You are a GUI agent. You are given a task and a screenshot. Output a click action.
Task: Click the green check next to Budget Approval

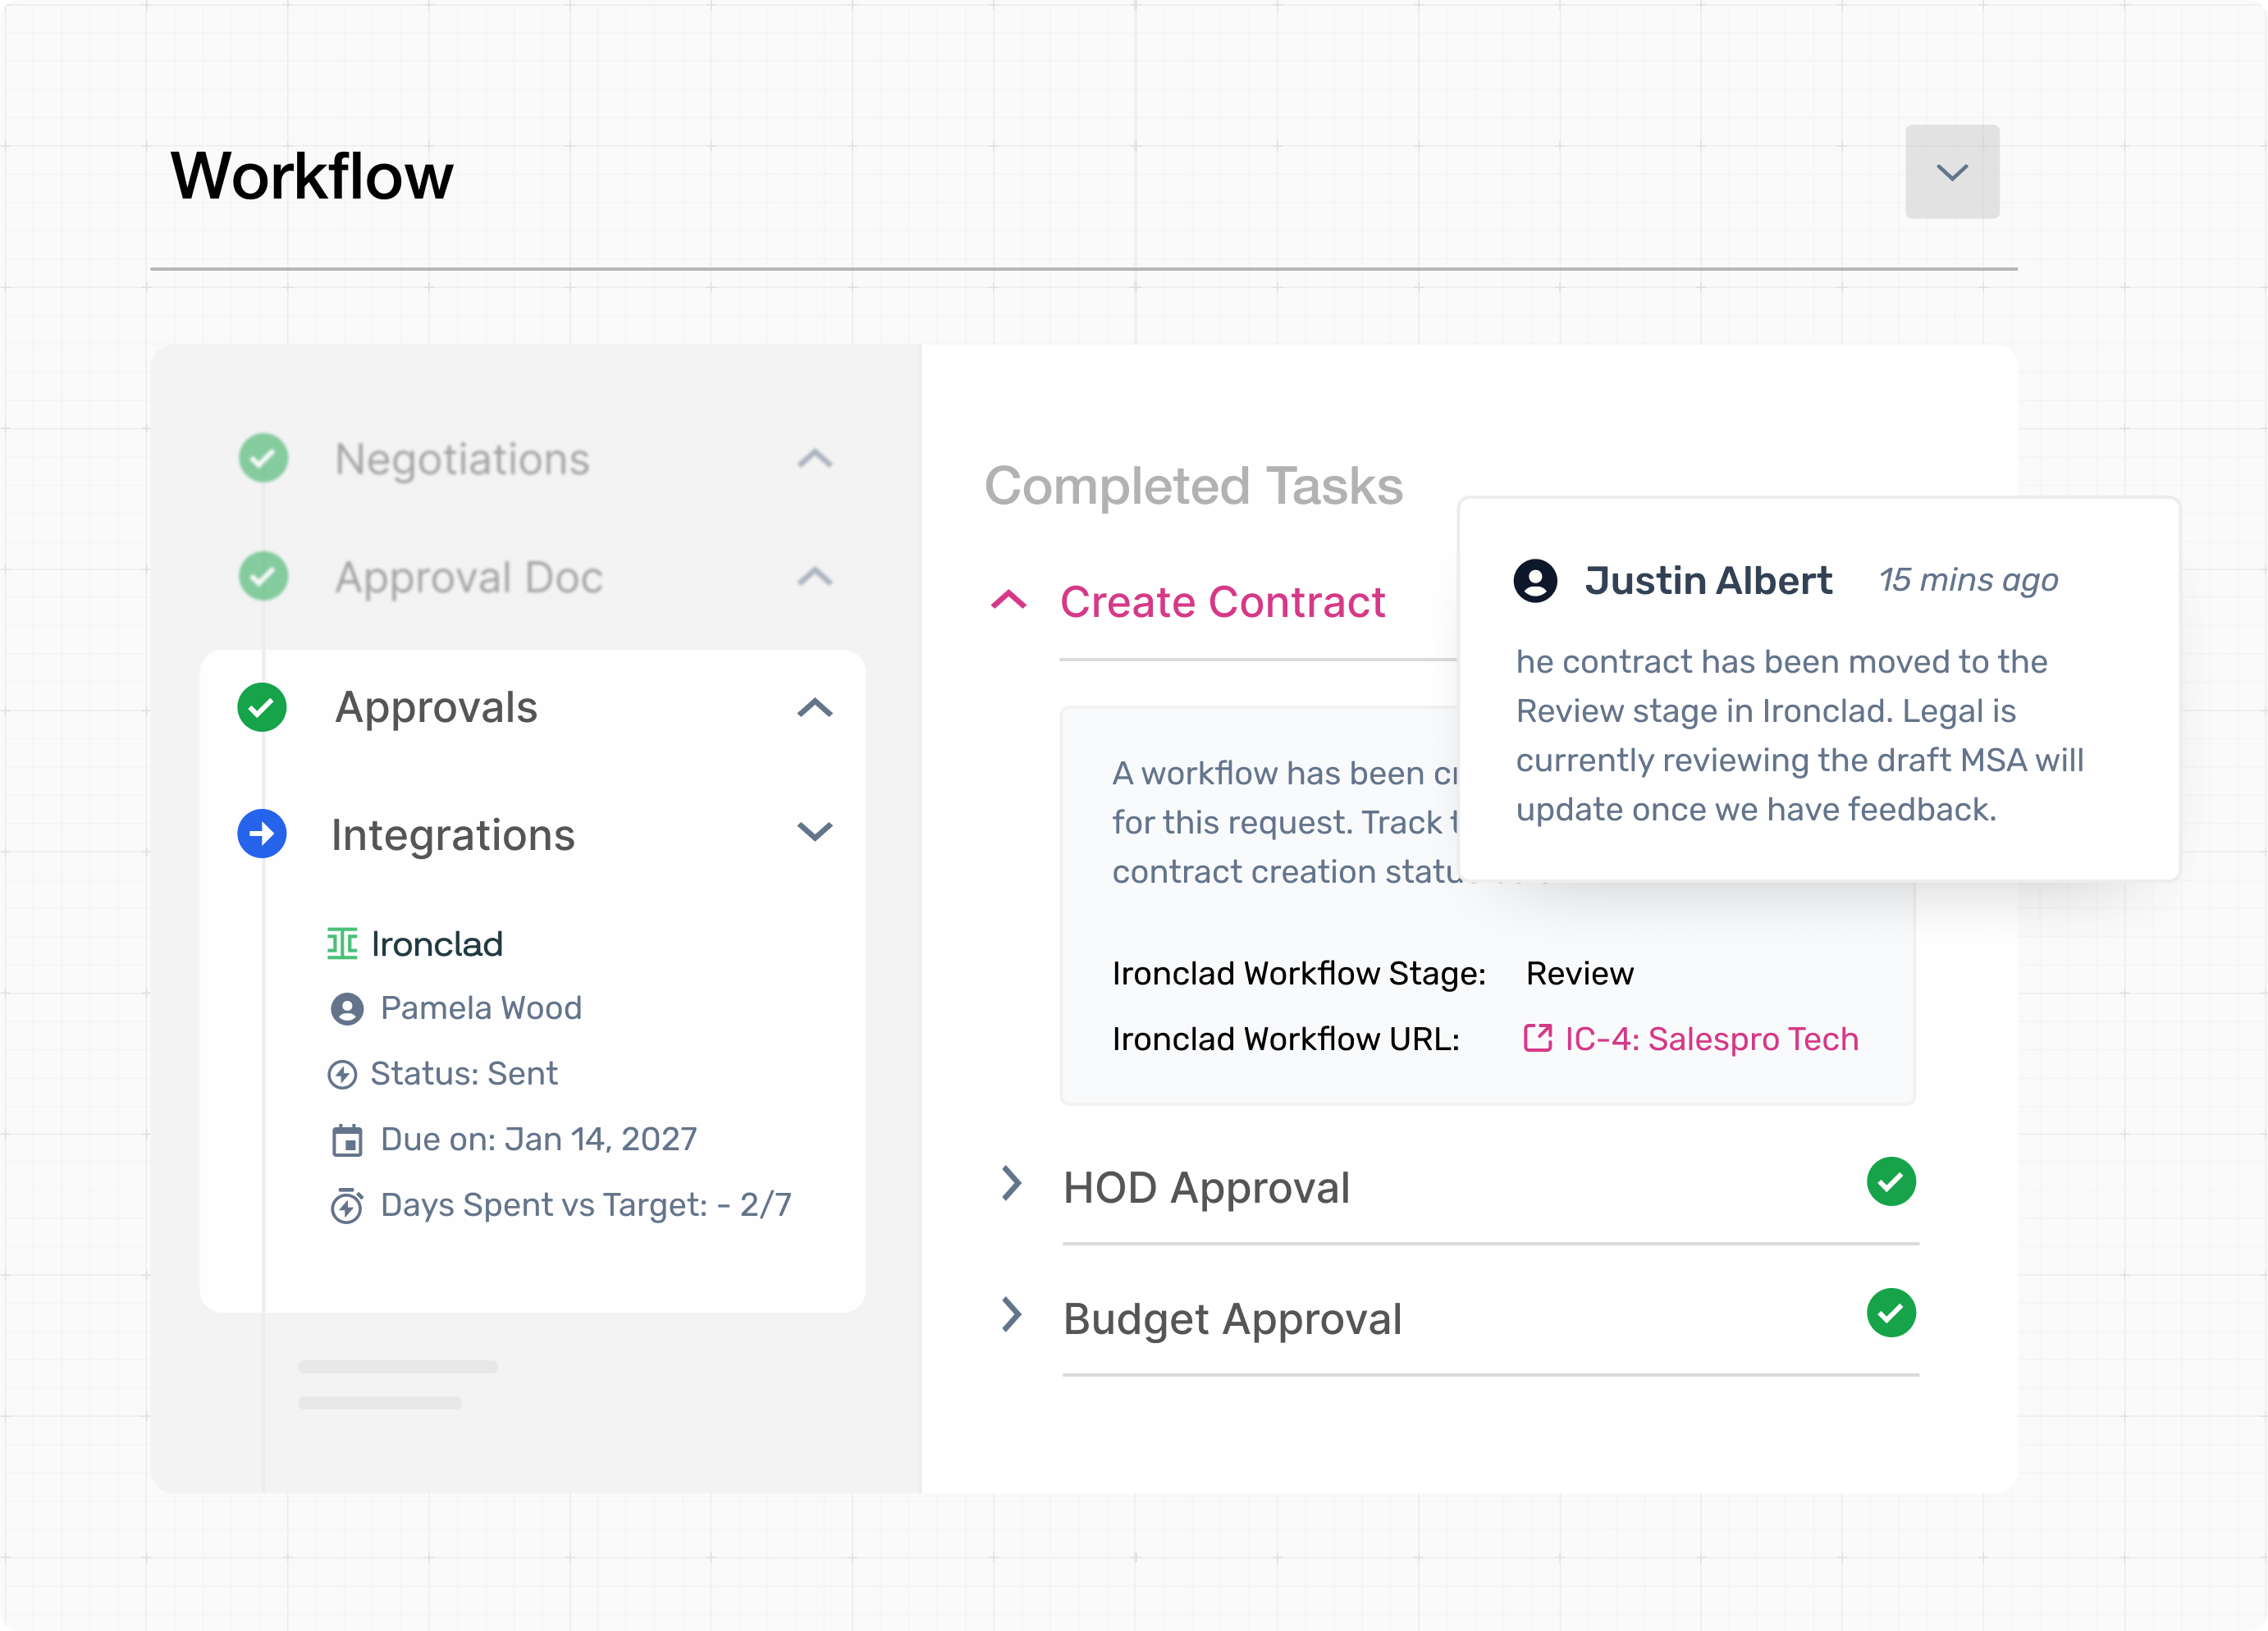tap(1890, 1313)
